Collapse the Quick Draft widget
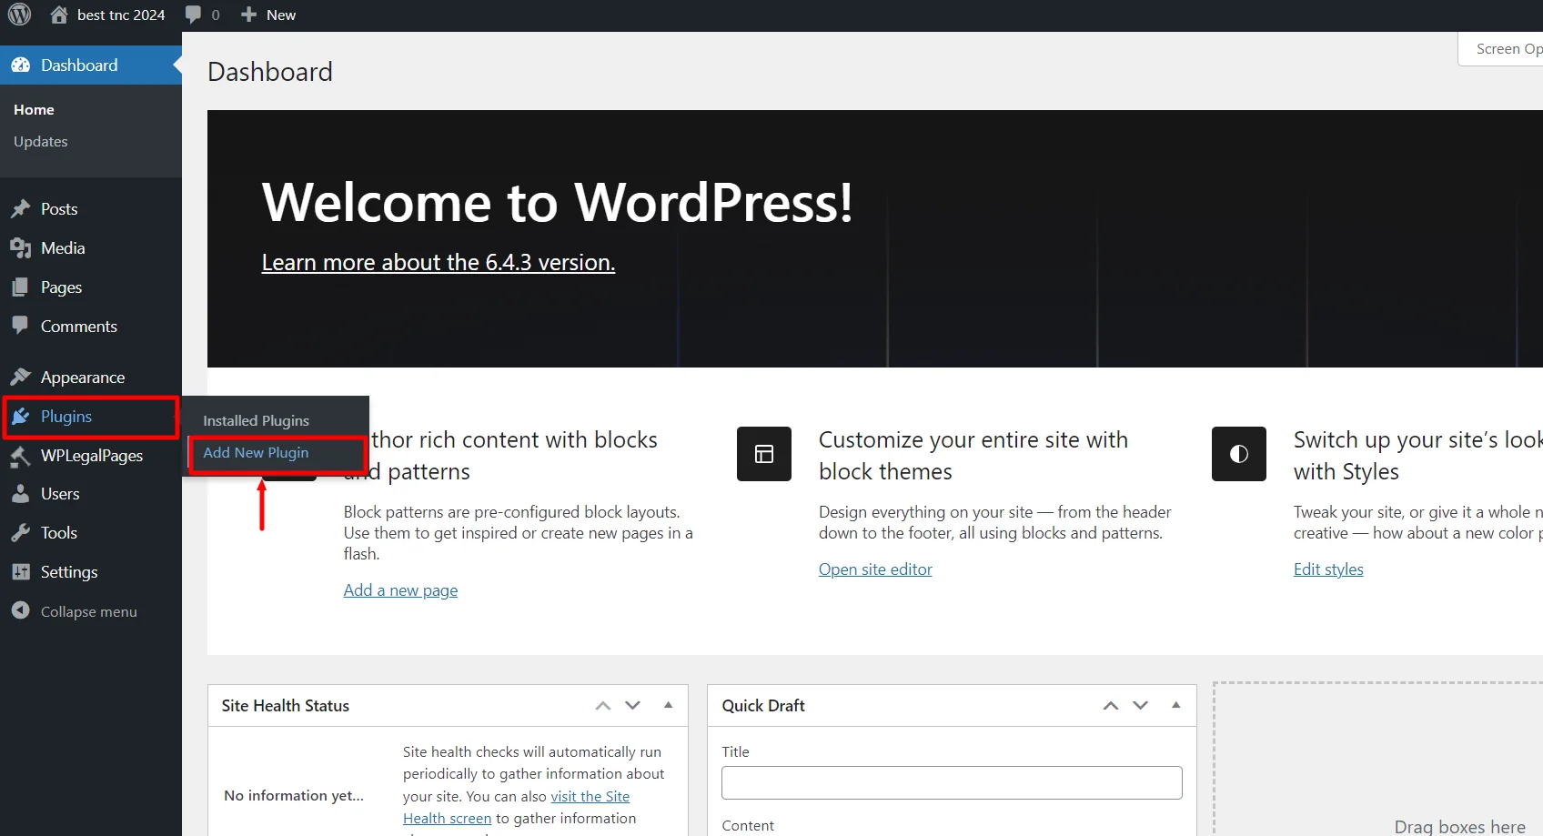 [x=1176, y=705]
